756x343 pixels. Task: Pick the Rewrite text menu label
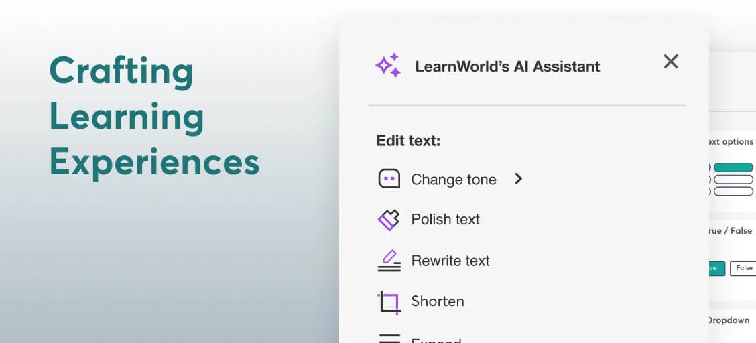450,261
